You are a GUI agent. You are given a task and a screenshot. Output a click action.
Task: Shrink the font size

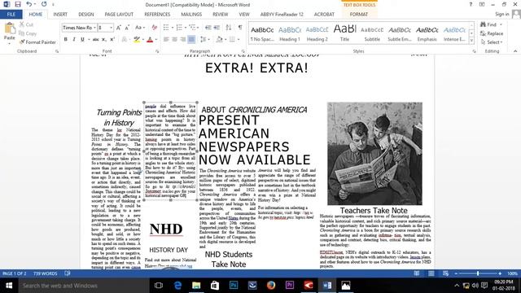127,28
